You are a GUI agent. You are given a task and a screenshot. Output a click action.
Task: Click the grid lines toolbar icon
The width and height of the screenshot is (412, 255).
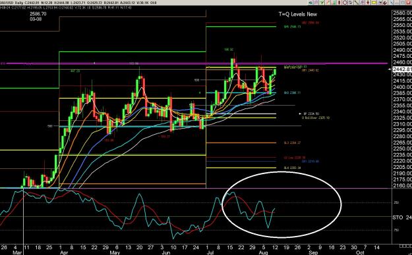pyautogui.click(x=402, y=3)
